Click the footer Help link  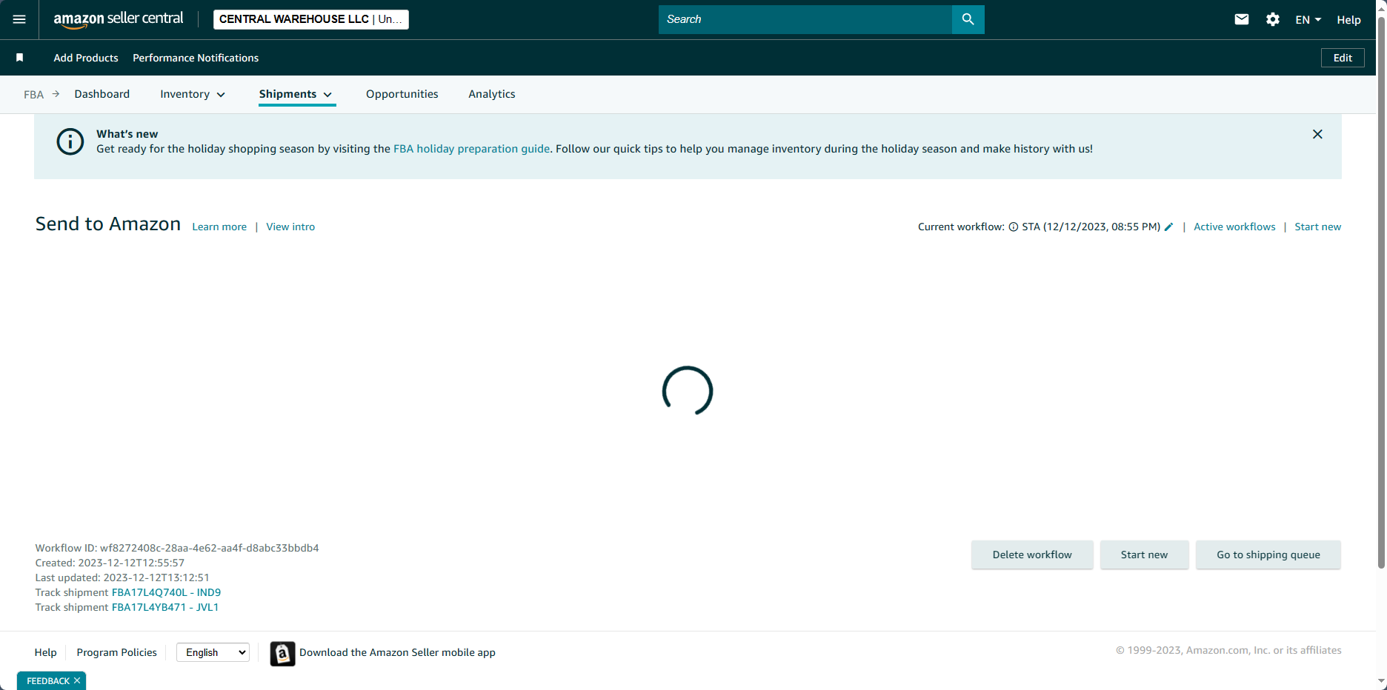[x=45, y=652]
